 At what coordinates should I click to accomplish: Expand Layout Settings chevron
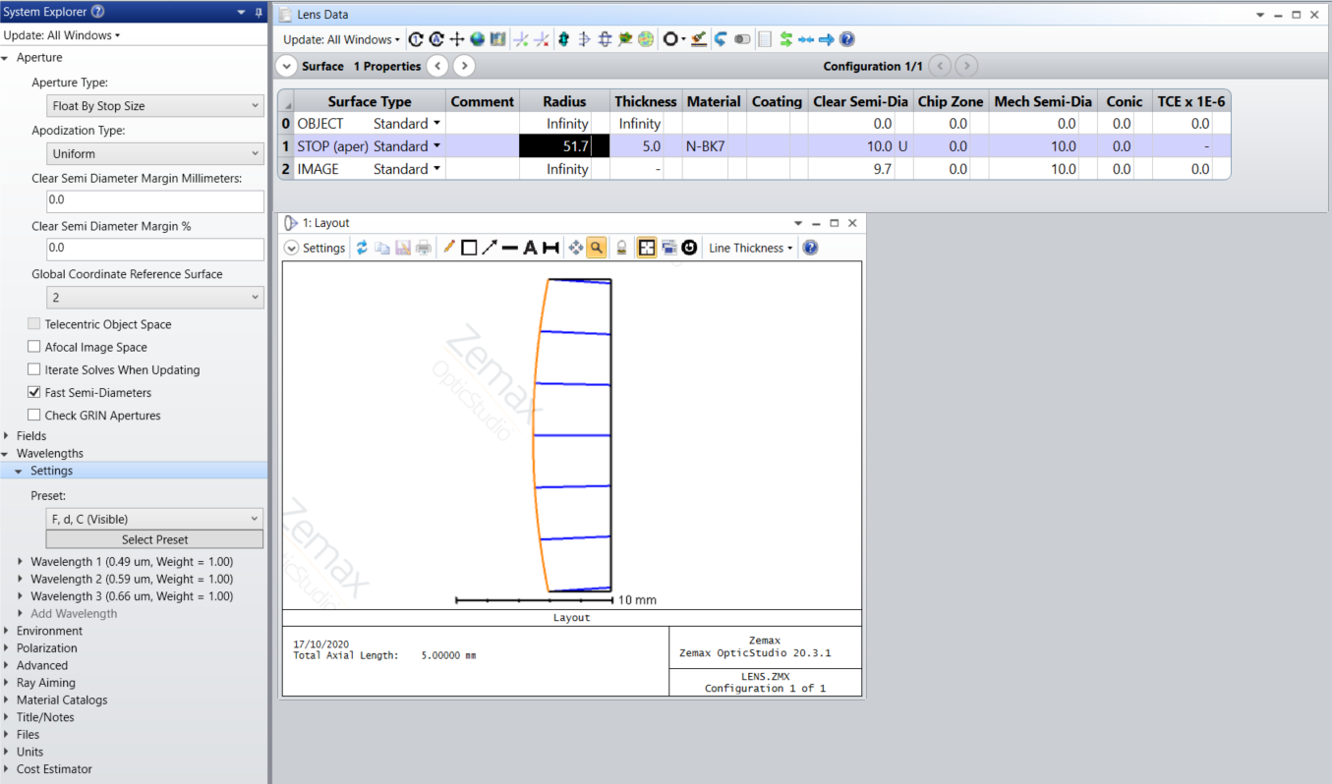pyautogui.click(x=291, y=248)
